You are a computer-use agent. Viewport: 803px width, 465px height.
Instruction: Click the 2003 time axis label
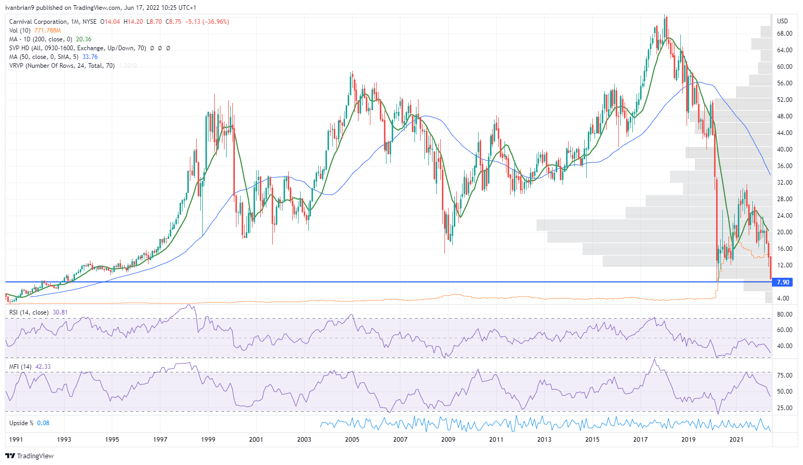(304, 440)
